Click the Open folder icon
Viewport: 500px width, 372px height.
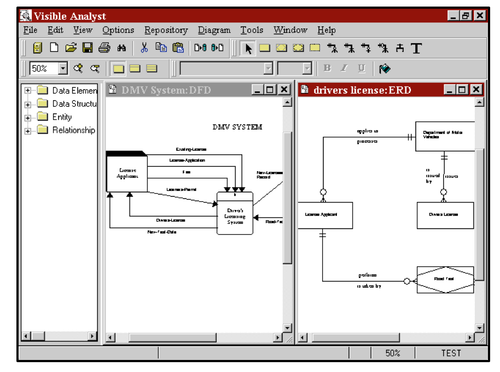click(71, 48)
